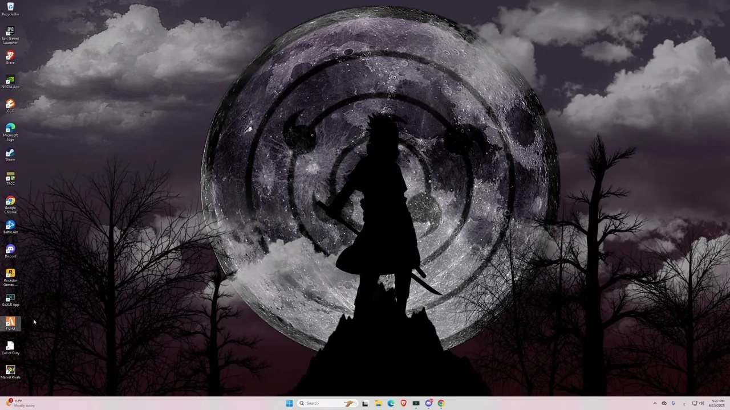This screenshot has height=410, width=730.
Task: Select the Microsoft Edge desktop shortcut
Action: (x=10, y=132)
